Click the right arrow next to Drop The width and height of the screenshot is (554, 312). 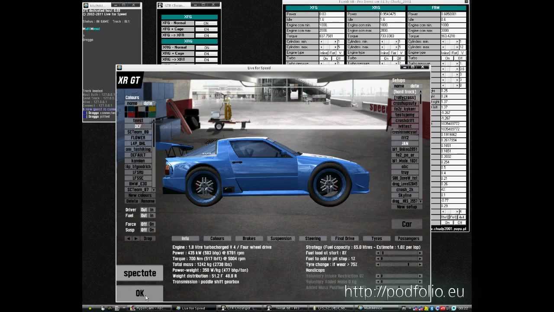136,238
